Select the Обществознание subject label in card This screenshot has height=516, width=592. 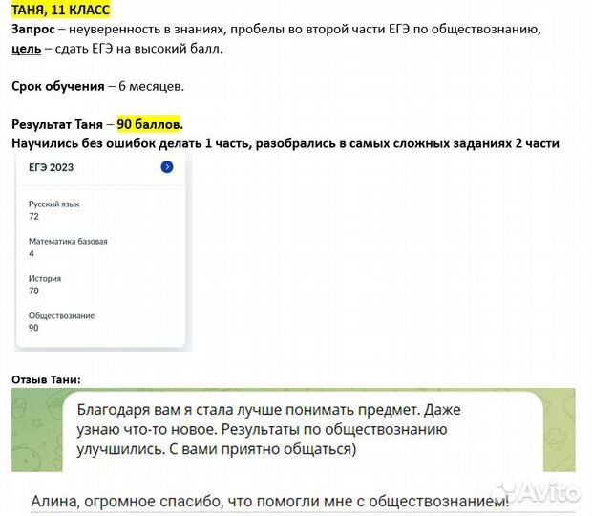[x=61, y=315]
